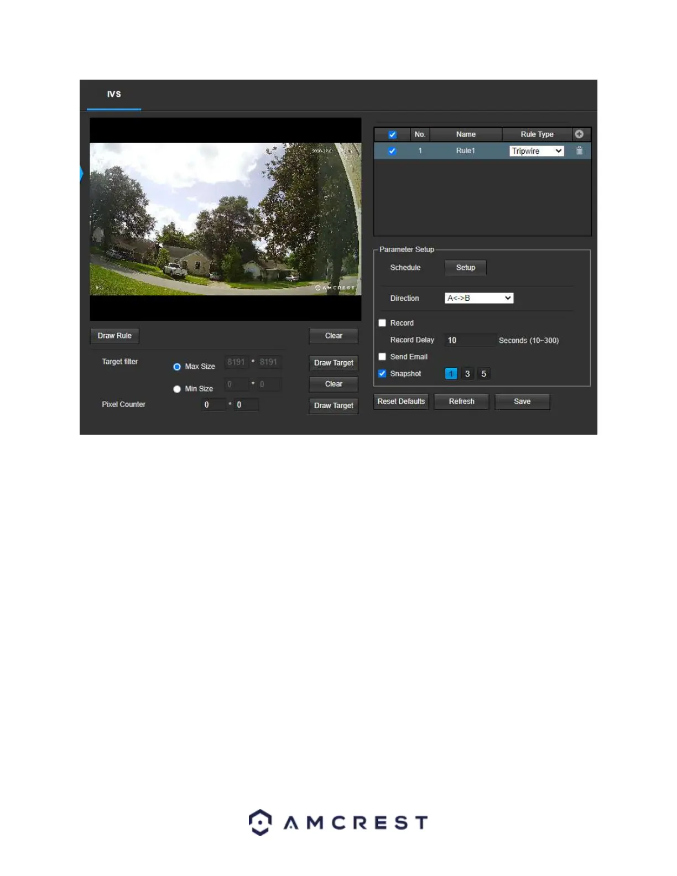677x876 pixels.
Task: Select snapshot count 3
Action: [467, 374]
